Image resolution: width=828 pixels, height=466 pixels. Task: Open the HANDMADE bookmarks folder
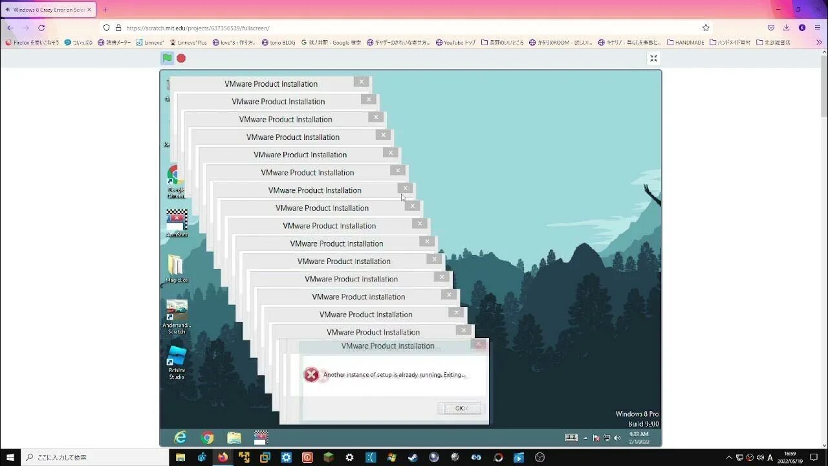point(685,43)
